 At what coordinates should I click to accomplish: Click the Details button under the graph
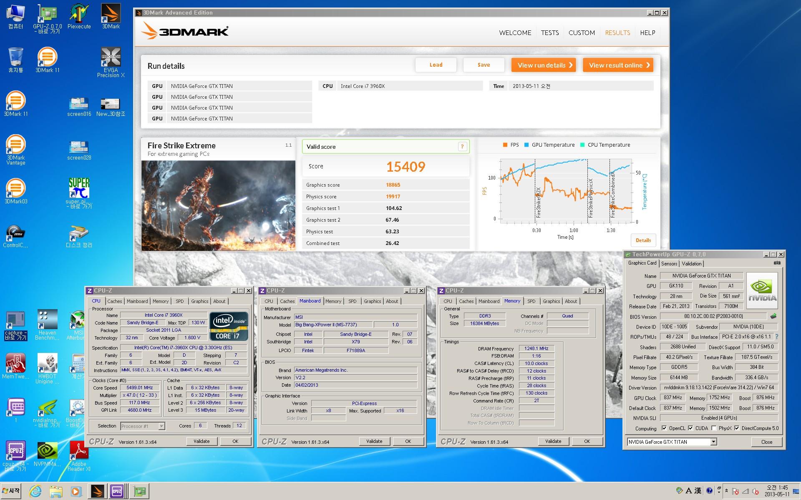pos(643,240)
